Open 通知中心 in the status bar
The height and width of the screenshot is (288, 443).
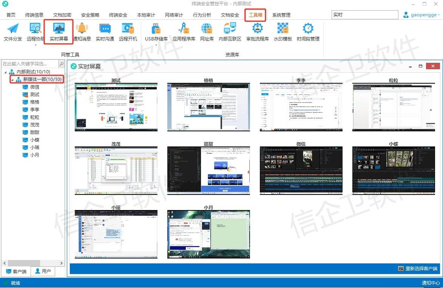pos(431,283)
